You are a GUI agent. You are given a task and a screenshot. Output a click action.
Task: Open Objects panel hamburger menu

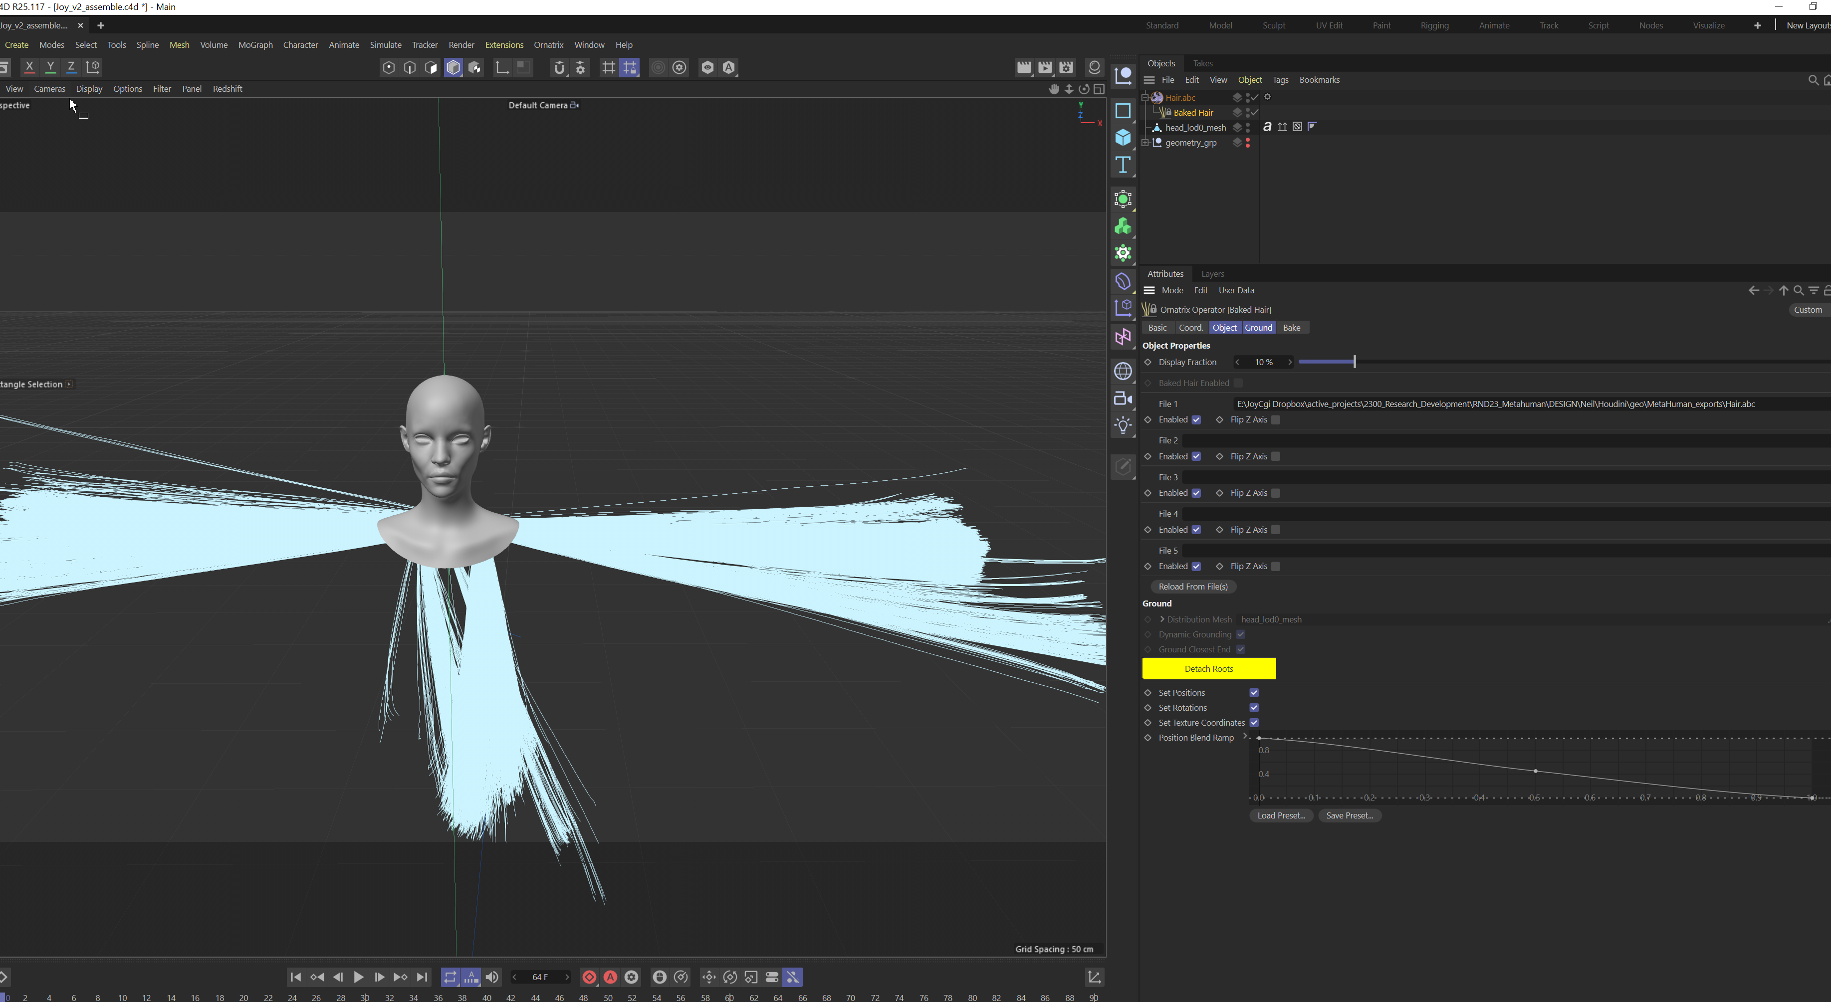(x=1148, y=80)
